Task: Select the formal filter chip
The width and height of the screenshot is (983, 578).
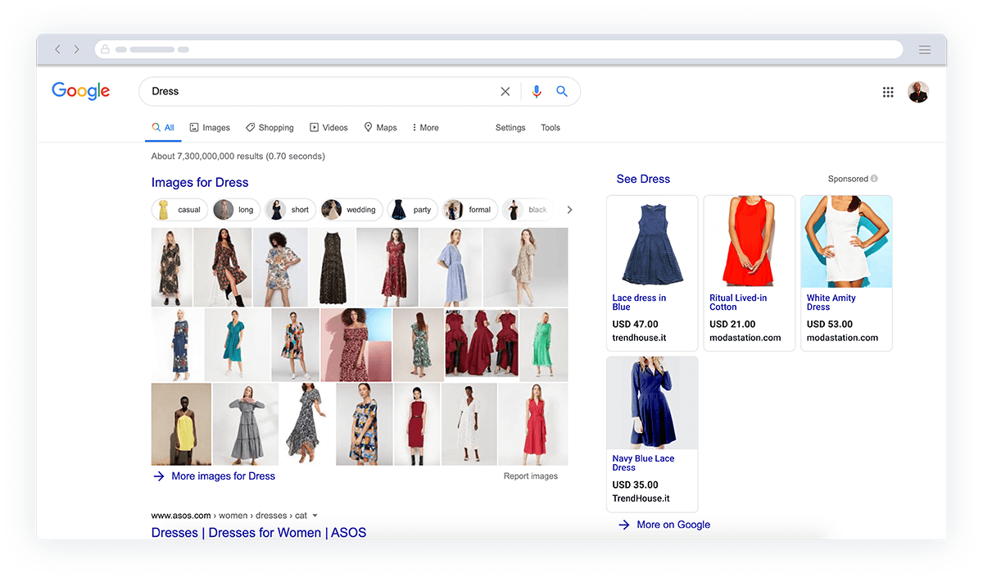Action: tap(469, 210)
